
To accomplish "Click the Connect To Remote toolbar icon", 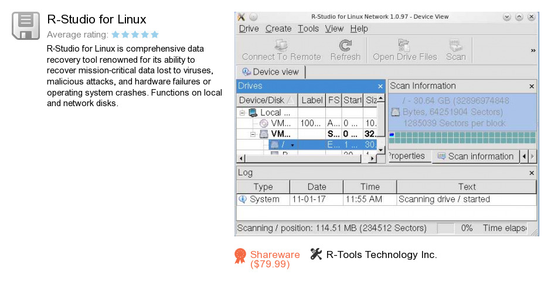I will [281, 45].
